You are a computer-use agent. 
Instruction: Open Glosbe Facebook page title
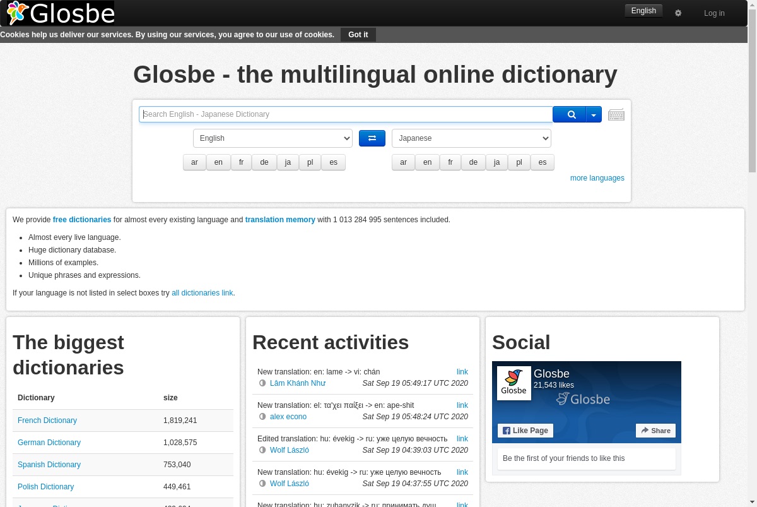click(x=551, y=374)
